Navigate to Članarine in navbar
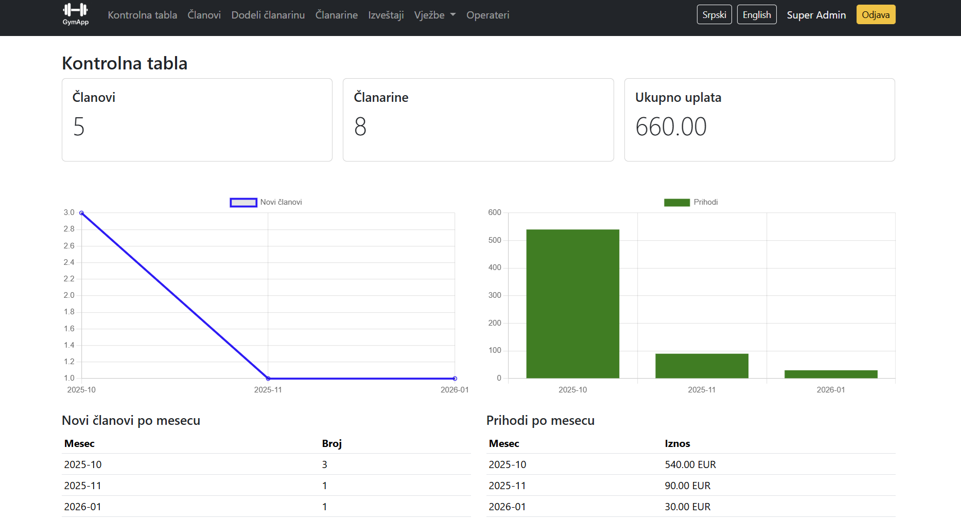The height and width of the screenshot is (520, 961). click(336, 15)
